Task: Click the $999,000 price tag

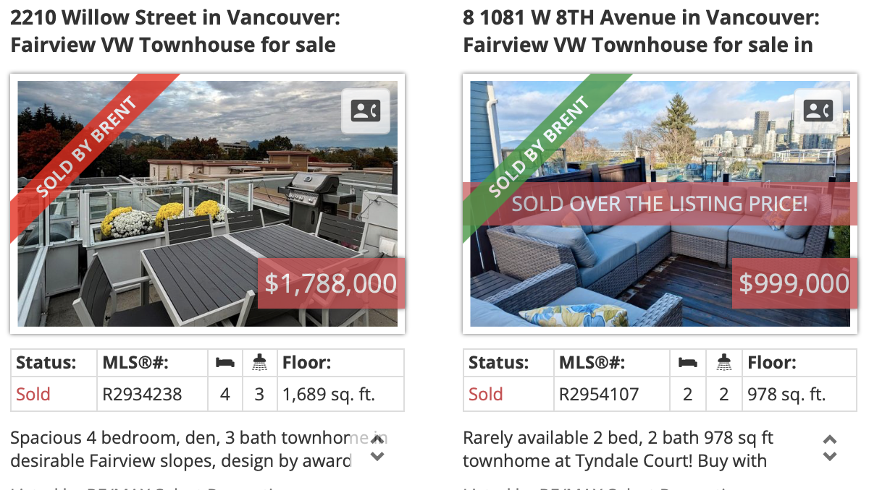Action: point(794,283)
